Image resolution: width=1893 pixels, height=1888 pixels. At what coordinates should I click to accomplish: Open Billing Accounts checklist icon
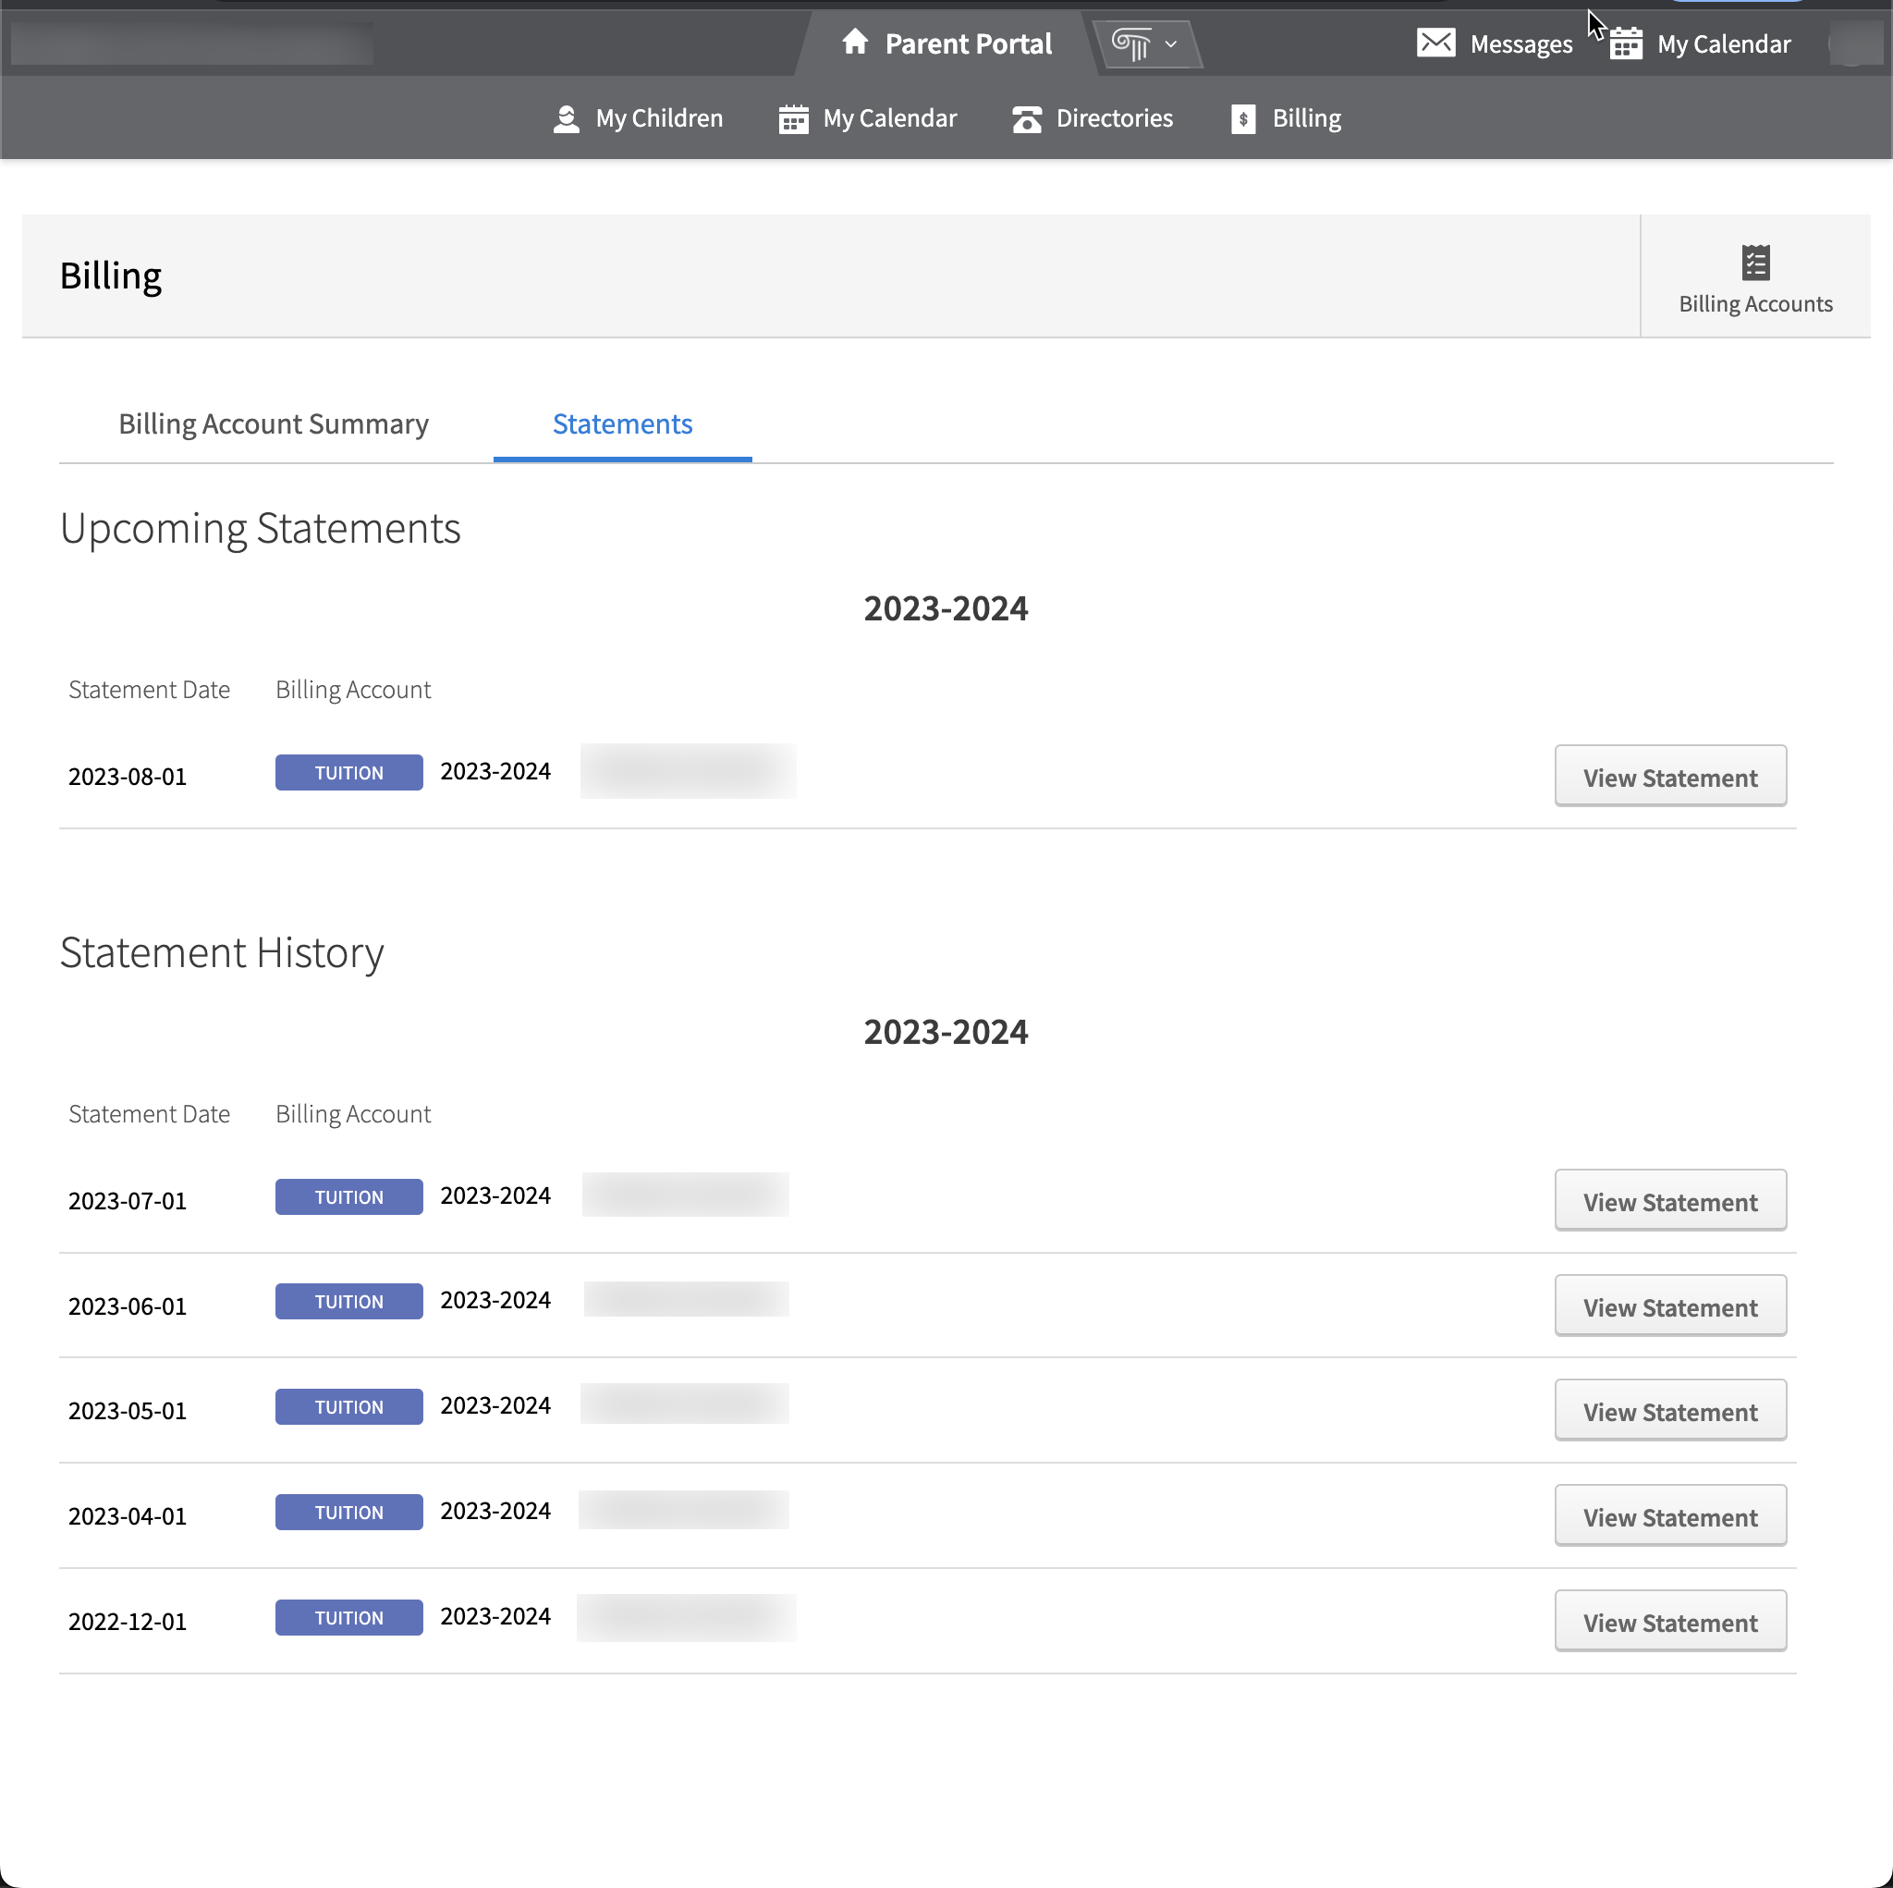pos(1755,263)
